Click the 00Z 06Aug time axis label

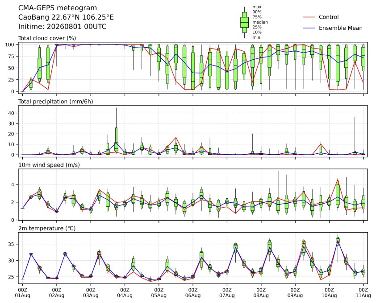tap(193, 293)
